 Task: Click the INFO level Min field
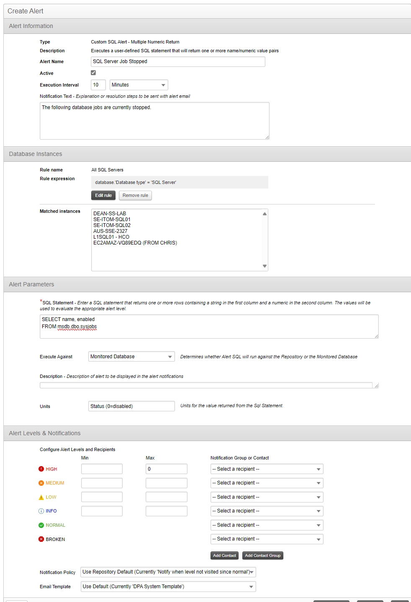102,511
